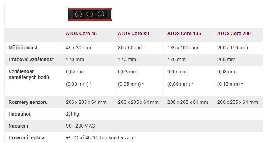
Task: Click the Měřicí oblast row label
Action: click(x=23, y=48)
